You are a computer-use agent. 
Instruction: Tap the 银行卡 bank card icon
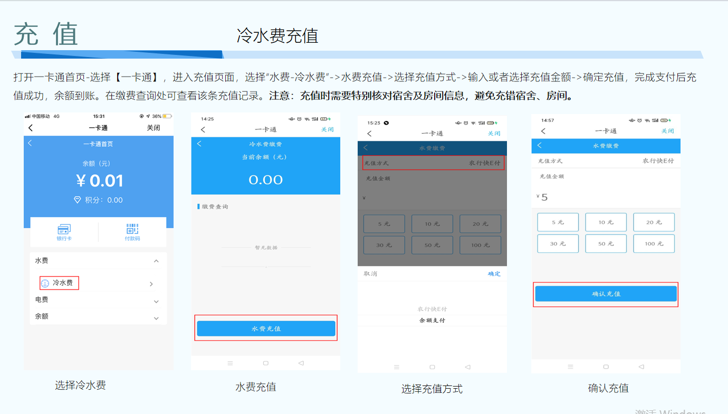click(x=64, y=230)
